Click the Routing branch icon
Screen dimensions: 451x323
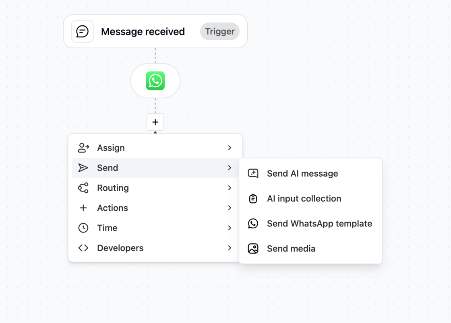[x=83, y=188]
